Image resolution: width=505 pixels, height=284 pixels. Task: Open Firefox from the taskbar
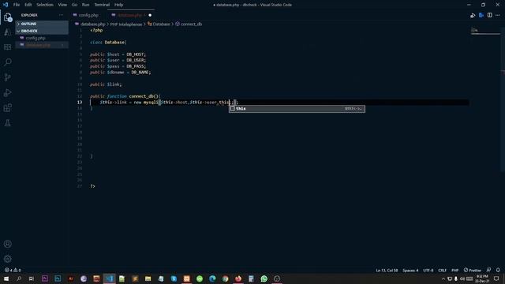point(238,278)
